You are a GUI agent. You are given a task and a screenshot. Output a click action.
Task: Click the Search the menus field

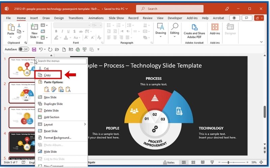tap(61, 61)
